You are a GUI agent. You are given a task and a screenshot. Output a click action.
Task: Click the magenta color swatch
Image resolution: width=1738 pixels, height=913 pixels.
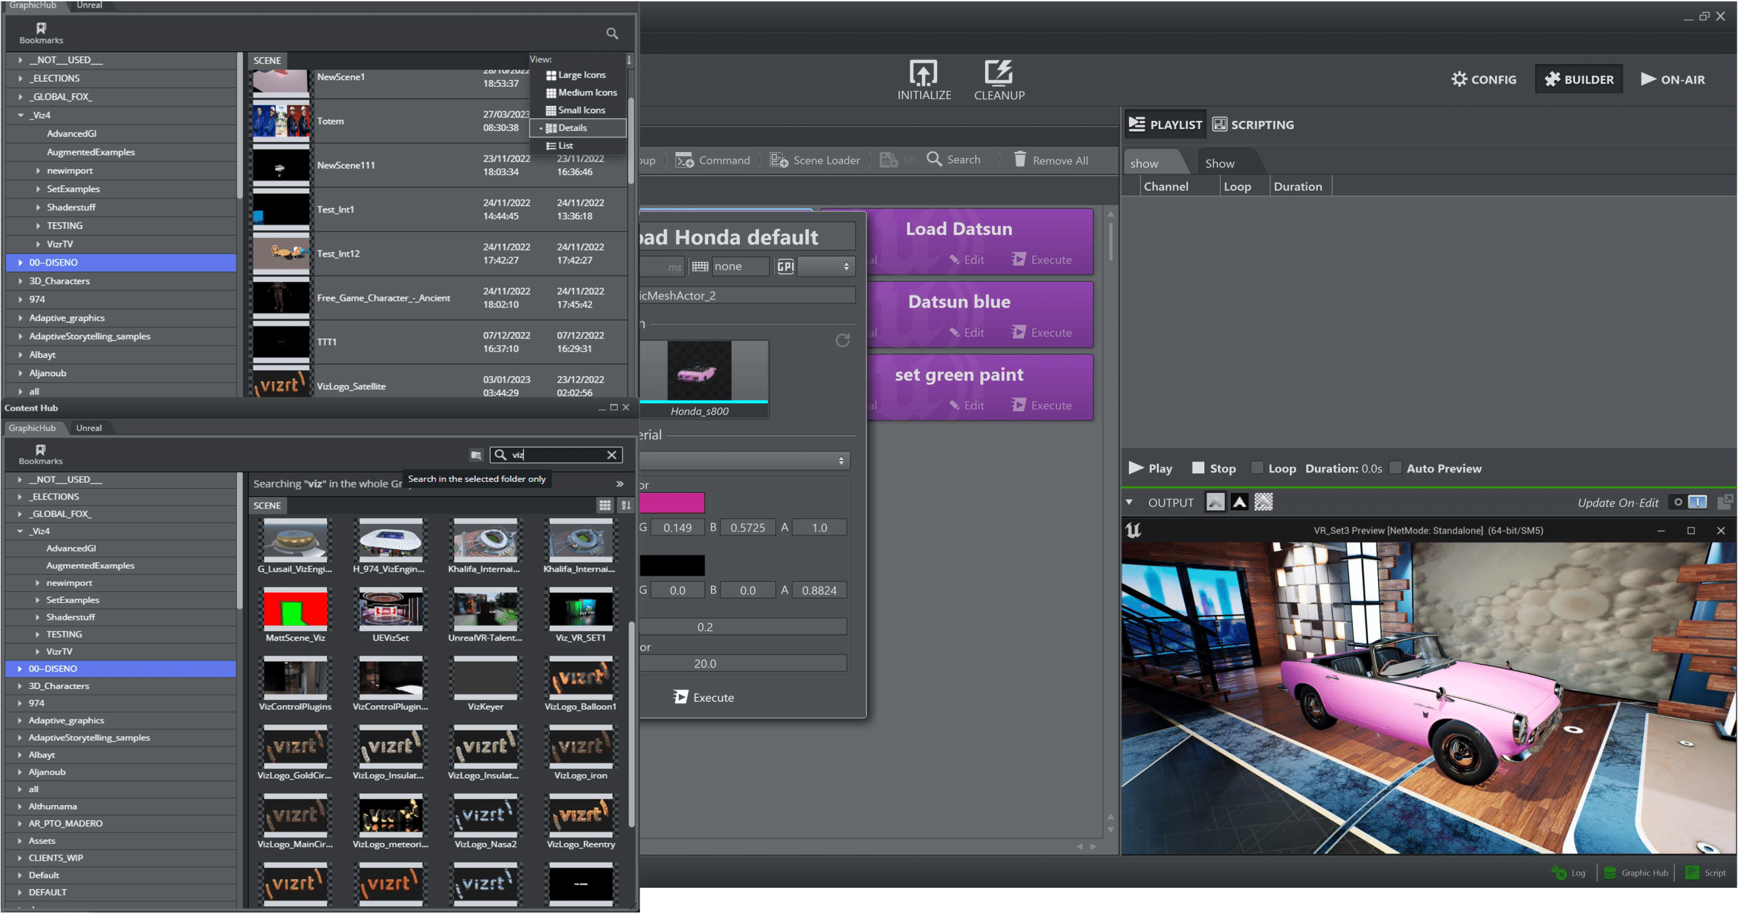671,502
